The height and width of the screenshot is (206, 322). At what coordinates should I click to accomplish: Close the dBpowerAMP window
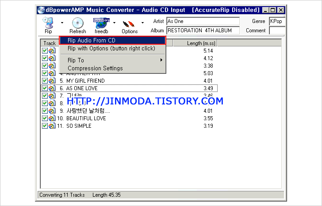point(280,10)
